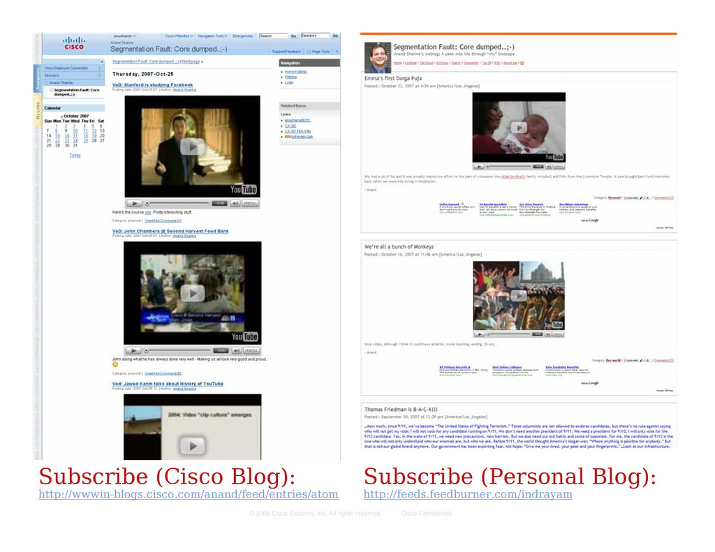Open Archives in personal blog nav
The image size is (715, 552).
(x=442, y=63)
